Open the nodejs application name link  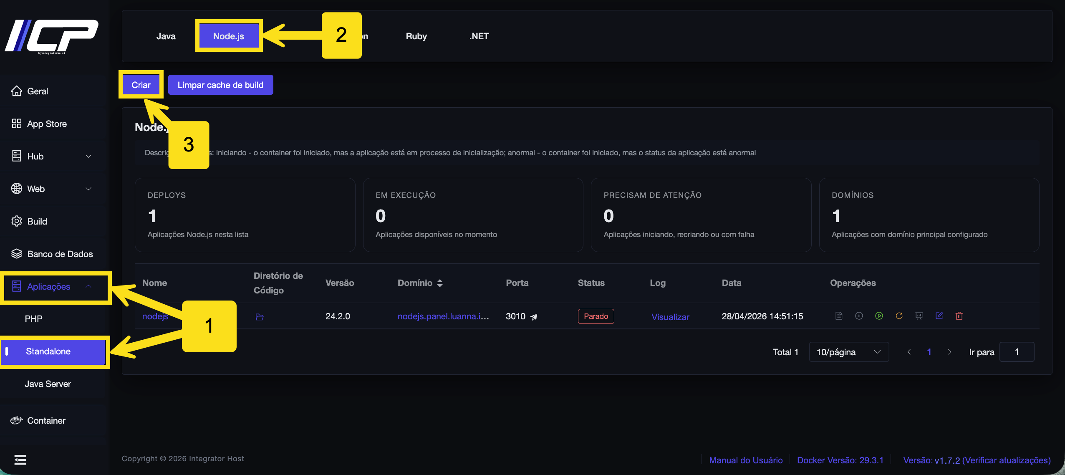pyautogui.click(x=155, y=316)
